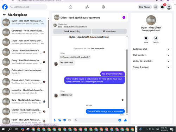Viewport: 176px width, 132px height.
Task: Open the Groups icon in top navigation
Action: coord(103,7)
